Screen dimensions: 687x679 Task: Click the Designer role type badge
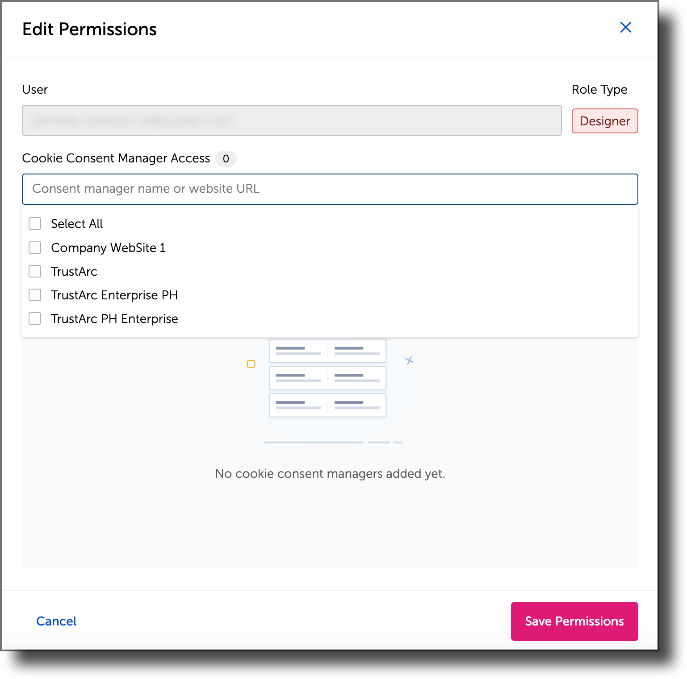coord(604,120)
